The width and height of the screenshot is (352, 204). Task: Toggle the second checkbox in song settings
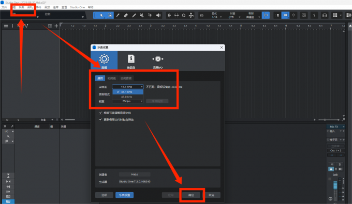point(100,120)
